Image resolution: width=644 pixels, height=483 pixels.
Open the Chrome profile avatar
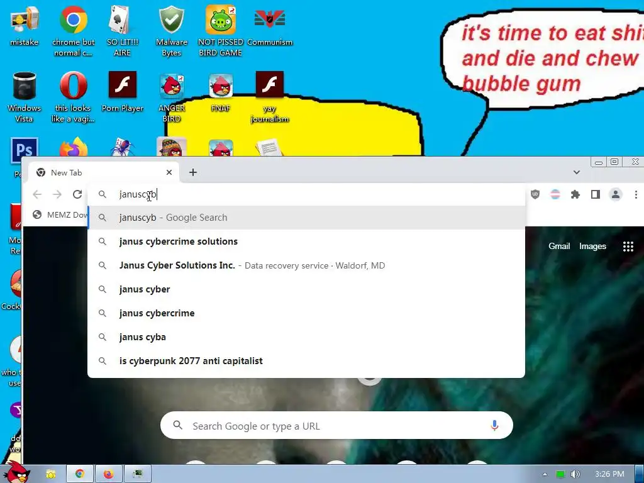[x=615, y=194]
